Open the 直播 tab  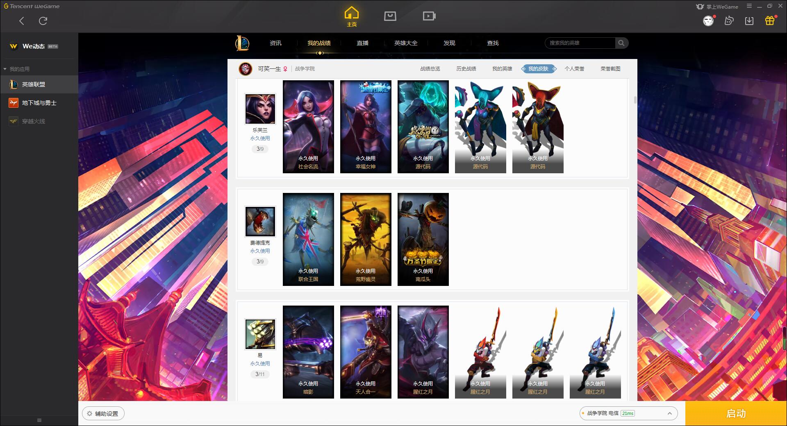(362, 43)
